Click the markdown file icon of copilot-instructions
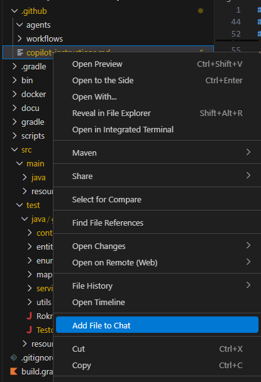Image resolution: width=261 pixels, height=382 pixels. (x=20, y=52)
